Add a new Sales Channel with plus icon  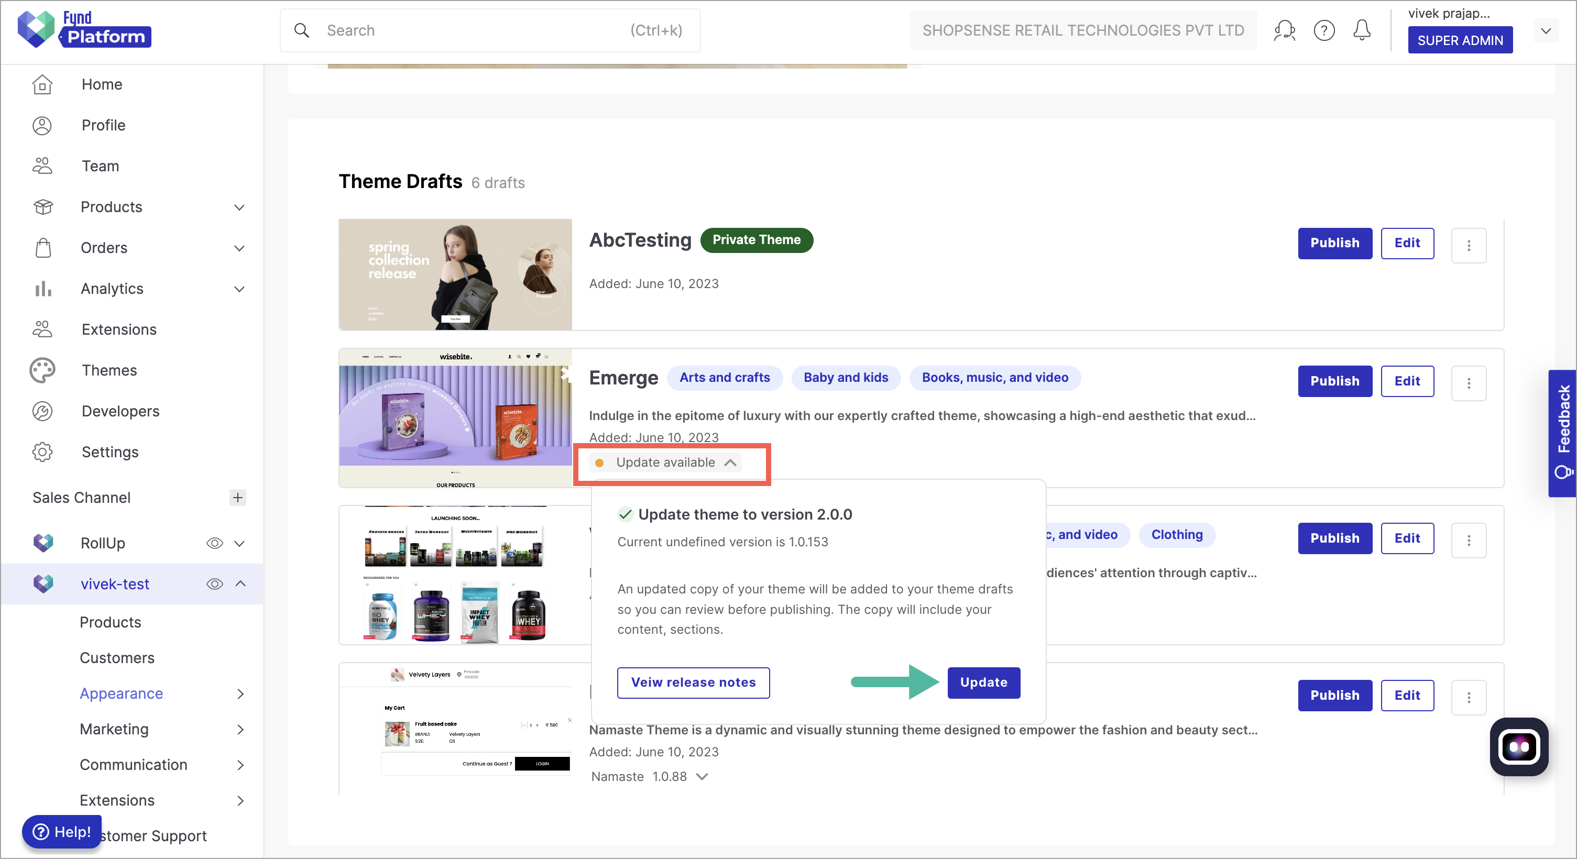pyautogui.click(x=237, y=498)
